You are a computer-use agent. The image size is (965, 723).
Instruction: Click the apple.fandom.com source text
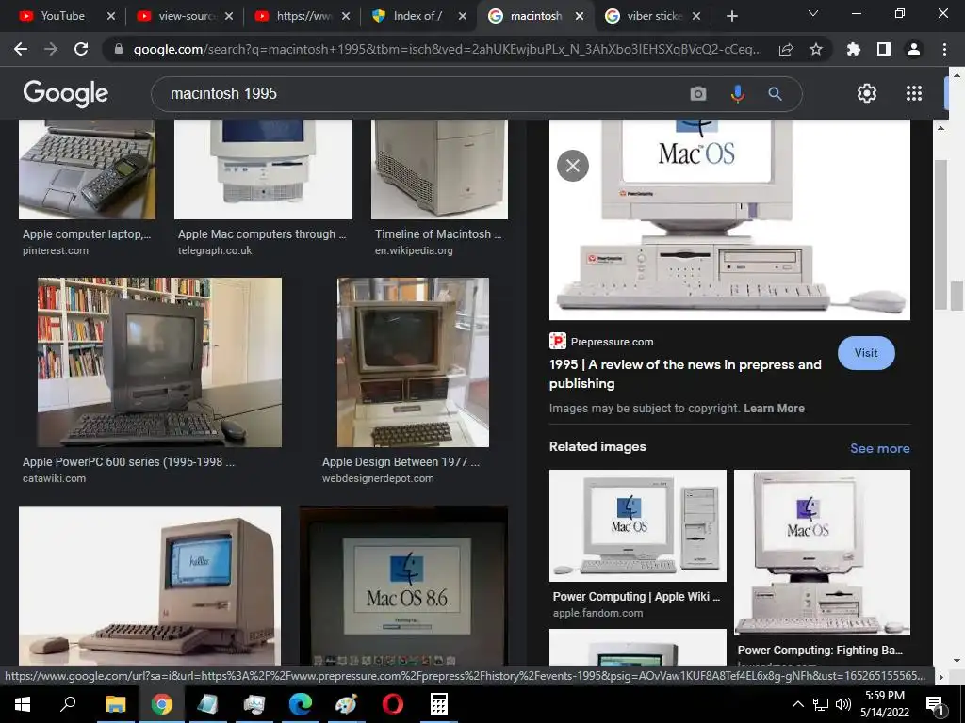[x=597, y=613]
